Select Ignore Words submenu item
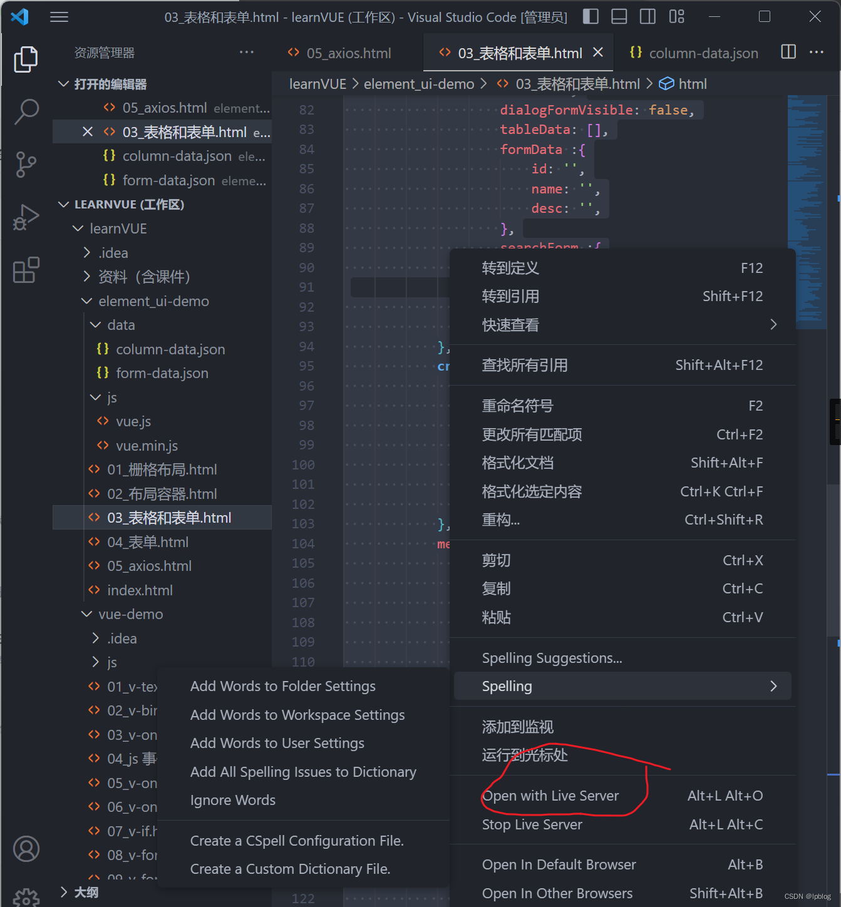The image size is (841, 907). tap(304, 800)
